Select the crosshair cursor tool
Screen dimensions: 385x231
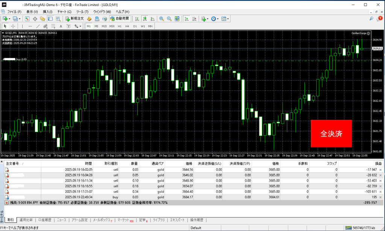click(x=13, y=26)
